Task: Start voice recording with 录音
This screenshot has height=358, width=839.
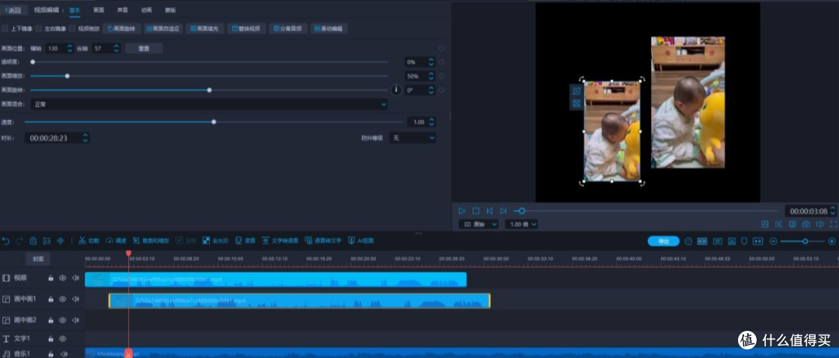Action: [x=245, y=241]
